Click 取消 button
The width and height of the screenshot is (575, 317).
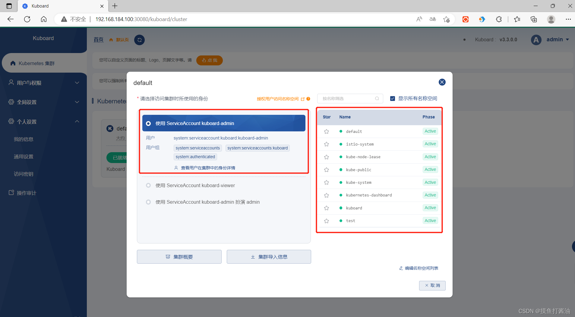pos(432,285)
